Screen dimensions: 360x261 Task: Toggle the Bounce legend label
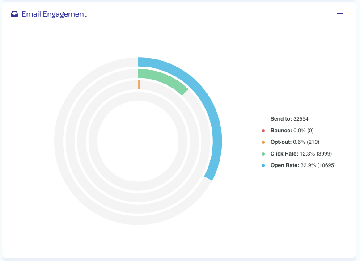point(281,130)
